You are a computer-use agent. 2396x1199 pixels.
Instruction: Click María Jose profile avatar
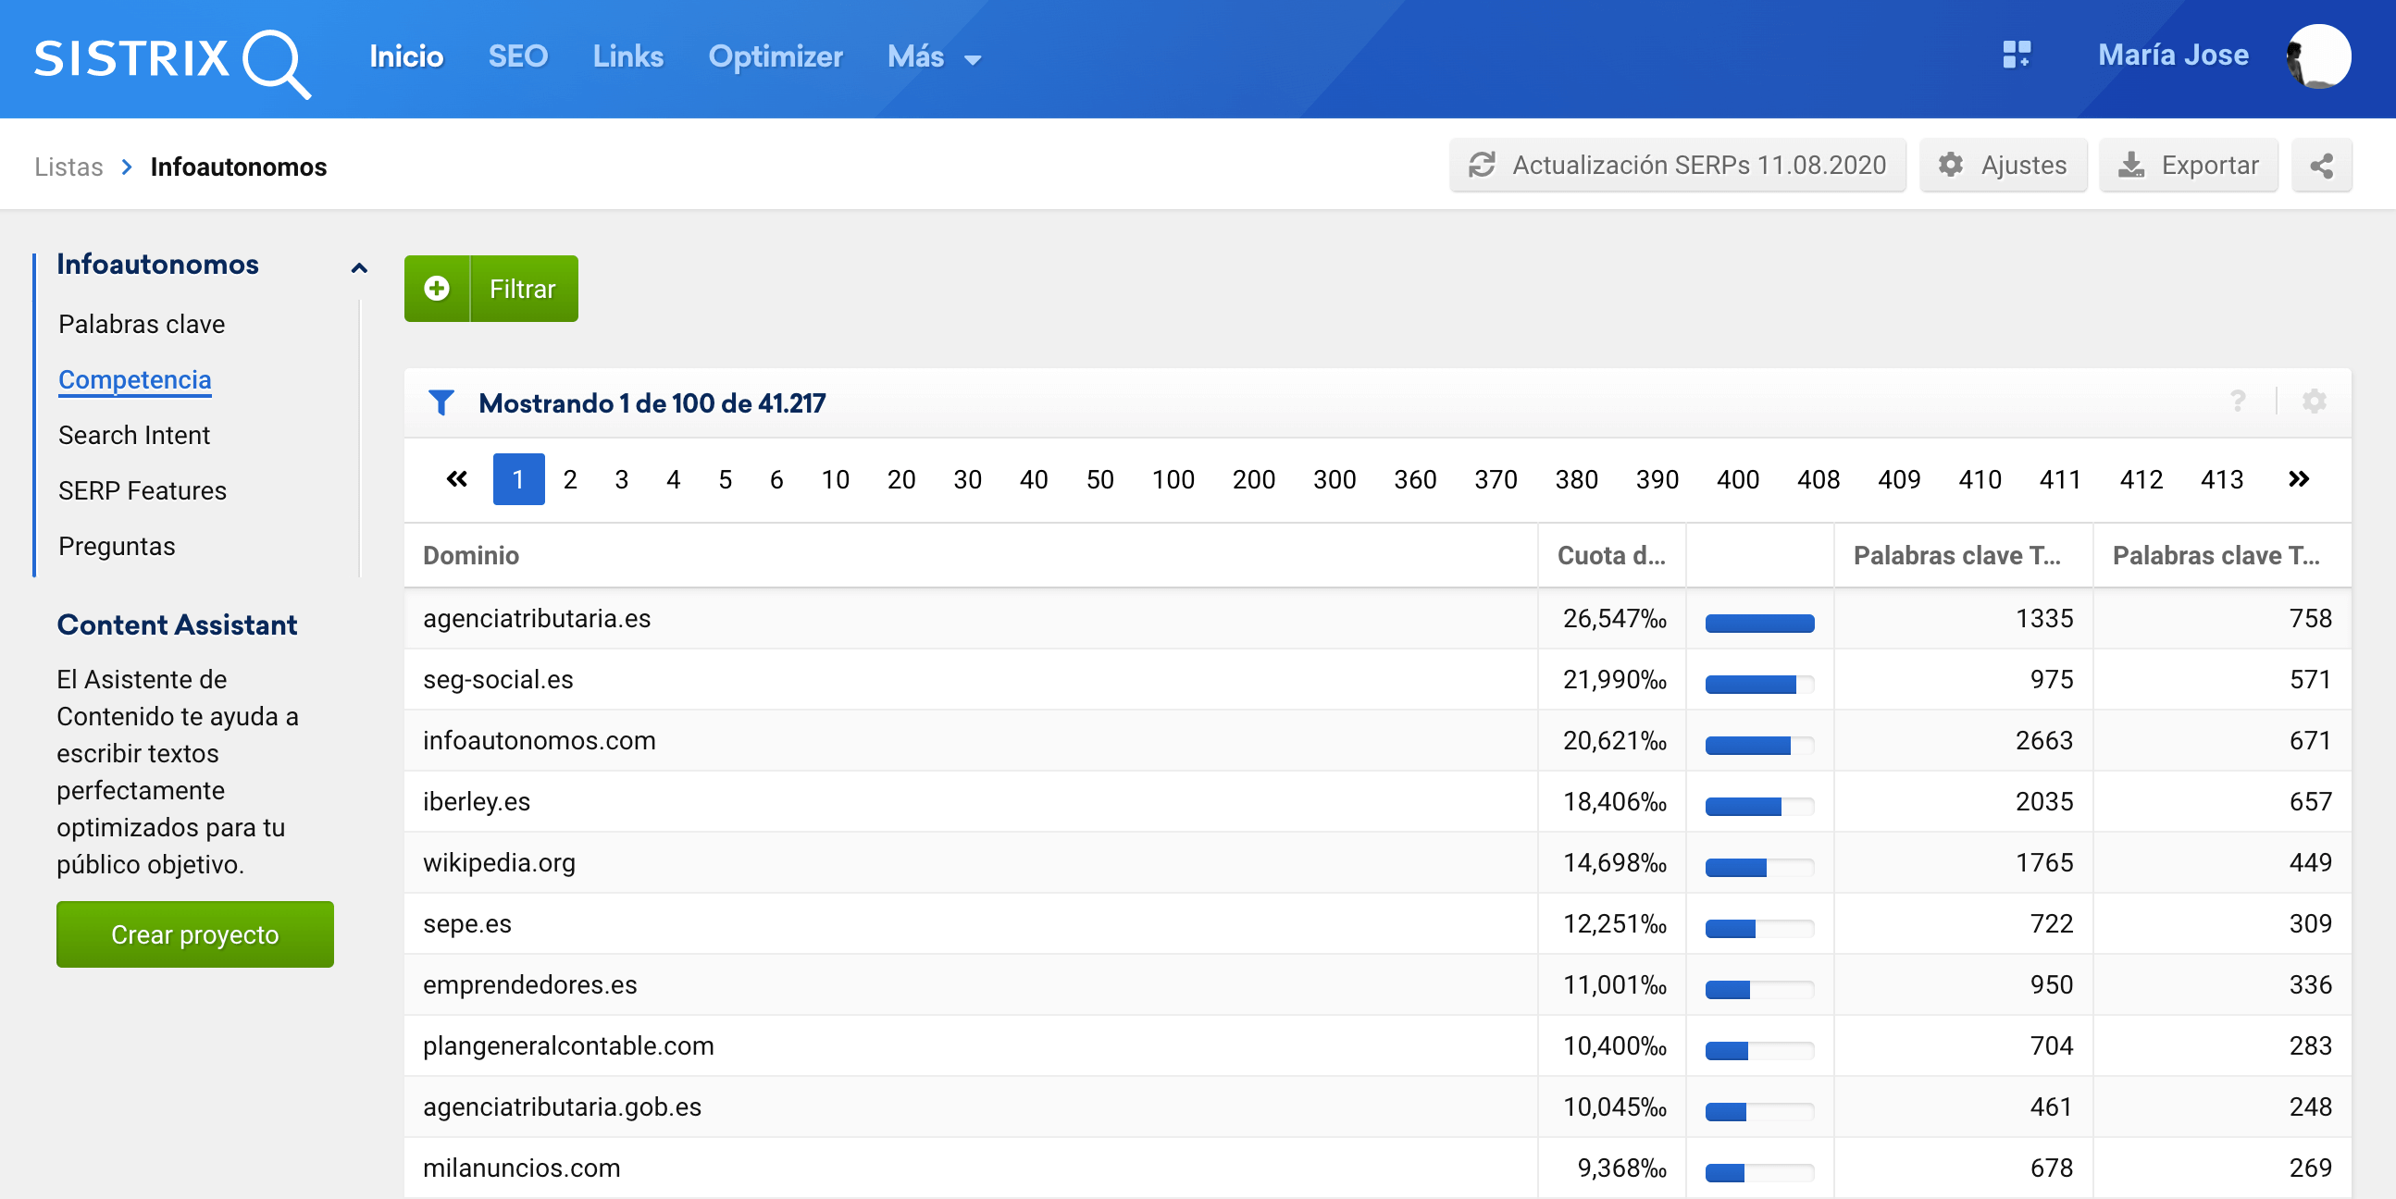(2318, 56)
